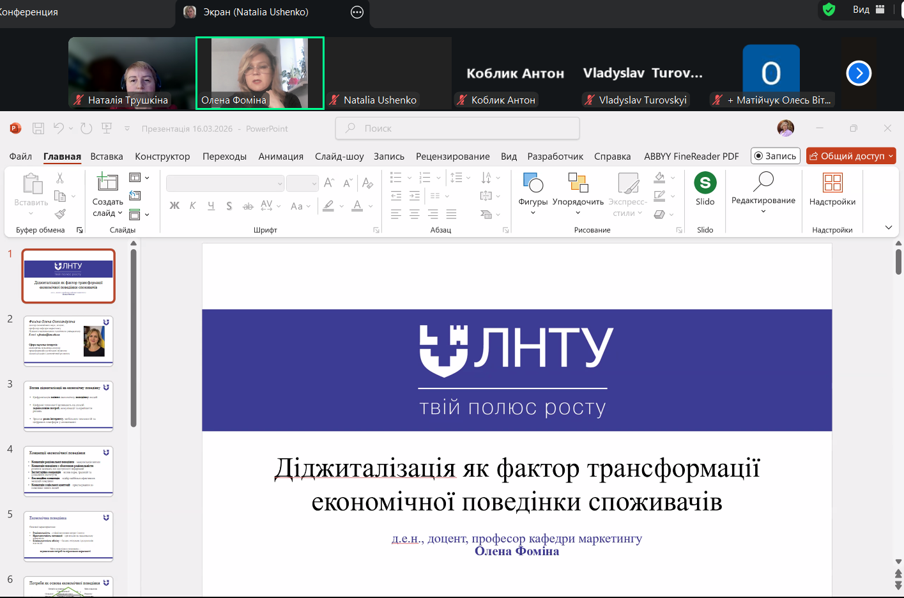Toggle underline Ч formatting

coord(211,206)
